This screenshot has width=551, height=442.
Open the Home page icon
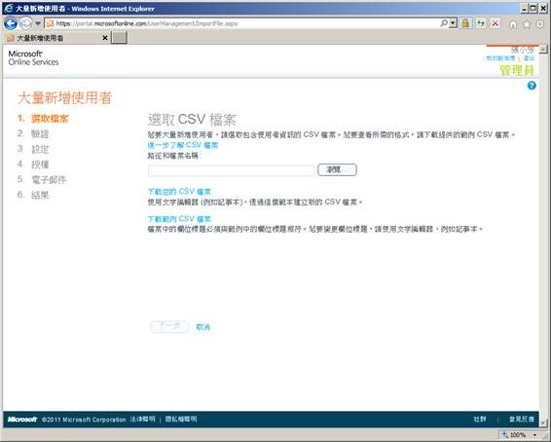pos(513,24)
